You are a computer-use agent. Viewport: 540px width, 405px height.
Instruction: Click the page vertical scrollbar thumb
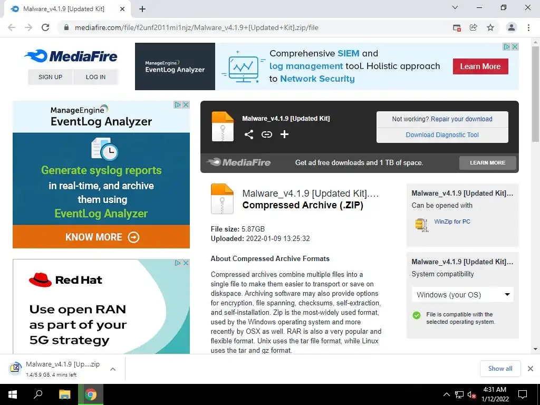[535, 94]
